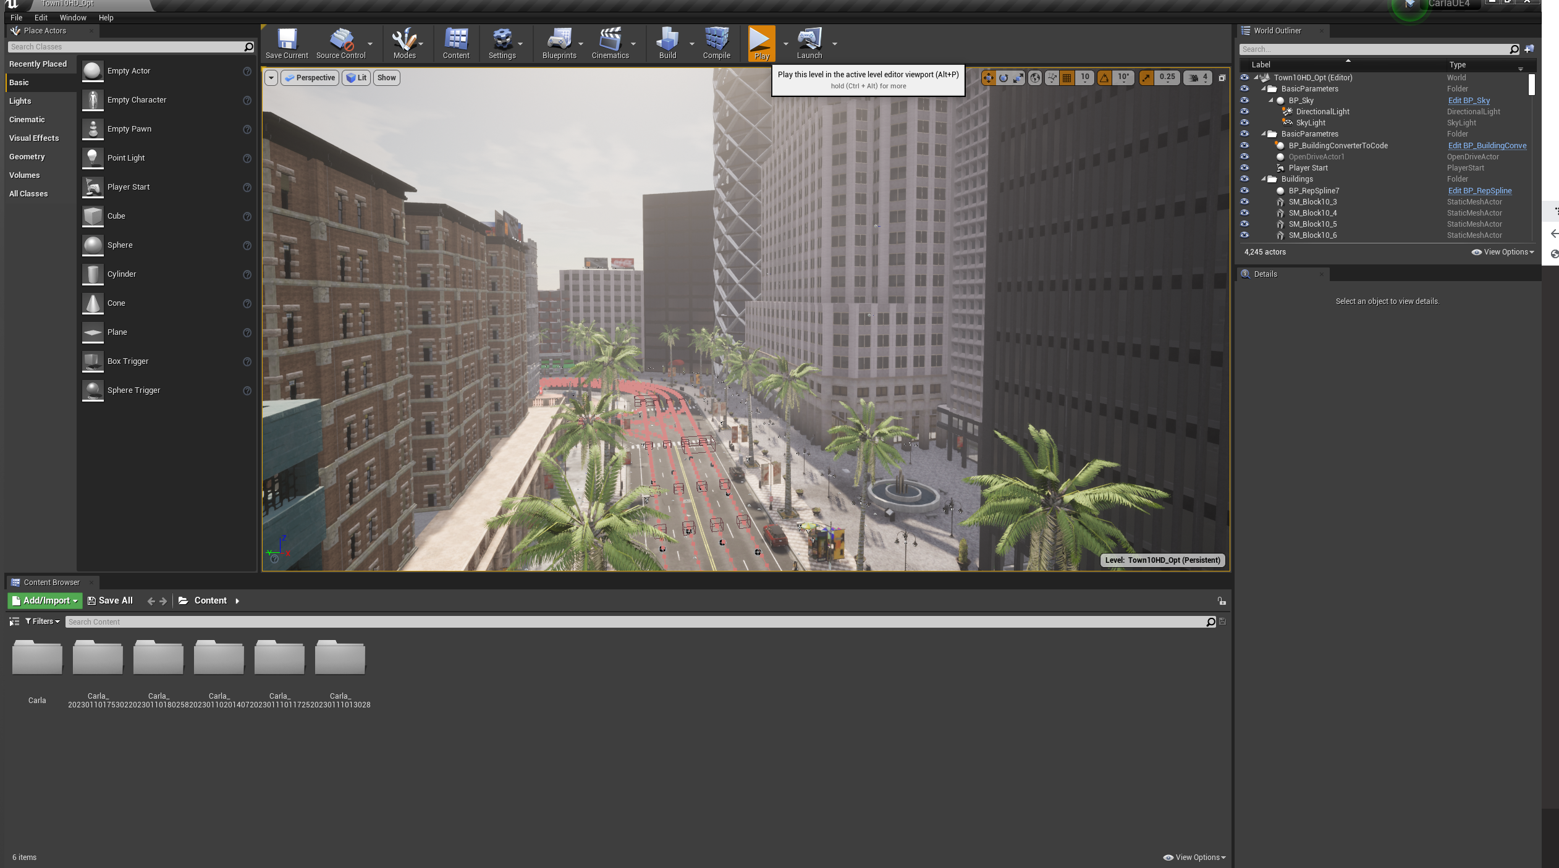
Task: Select the Lights category tab
Action: click(20, 101)
